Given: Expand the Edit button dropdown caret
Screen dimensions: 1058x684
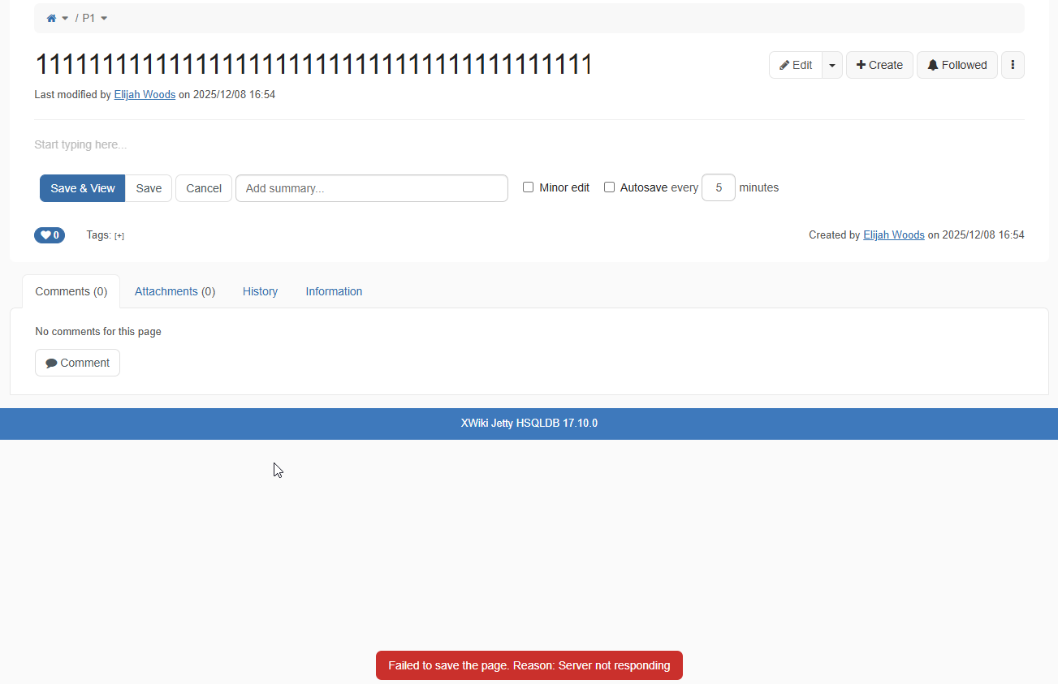Looking at the screenshot, I should pyautogui.click(x=832, y=65).
